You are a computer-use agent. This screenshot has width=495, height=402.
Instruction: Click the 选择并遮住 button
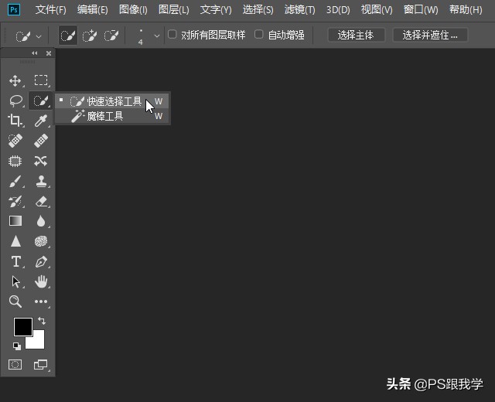point(430,35)
